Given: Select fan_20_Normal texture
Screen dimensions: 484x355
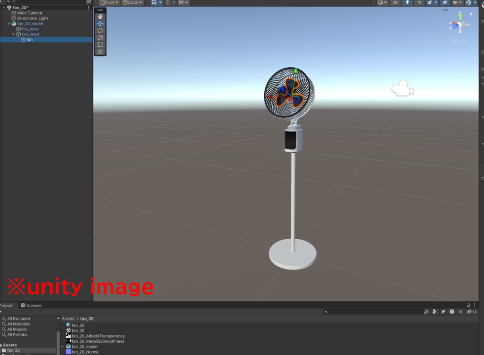Looking at the screenshot, I should point(85,352).
